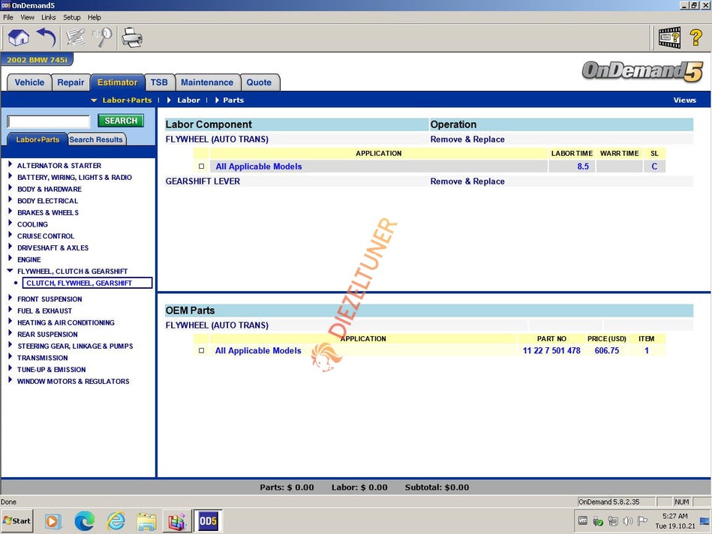Image resolution: width=712 pixels, height=534 pixels.
Task: Select WINDOW MOTORS & REGULATORS category
Action: click(x=73, y=382)
